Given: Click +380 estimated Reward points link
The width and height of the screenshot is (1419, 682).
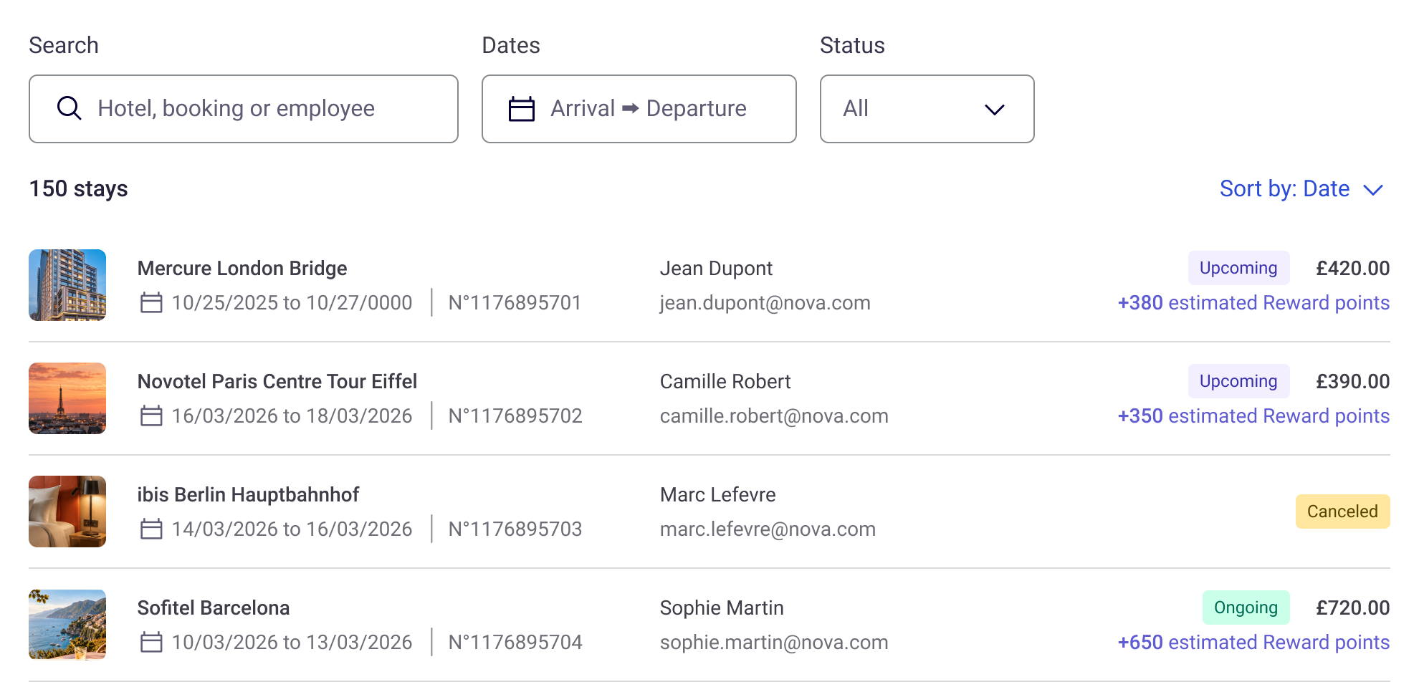Looking at the screenshot, I should point(1253,303).
